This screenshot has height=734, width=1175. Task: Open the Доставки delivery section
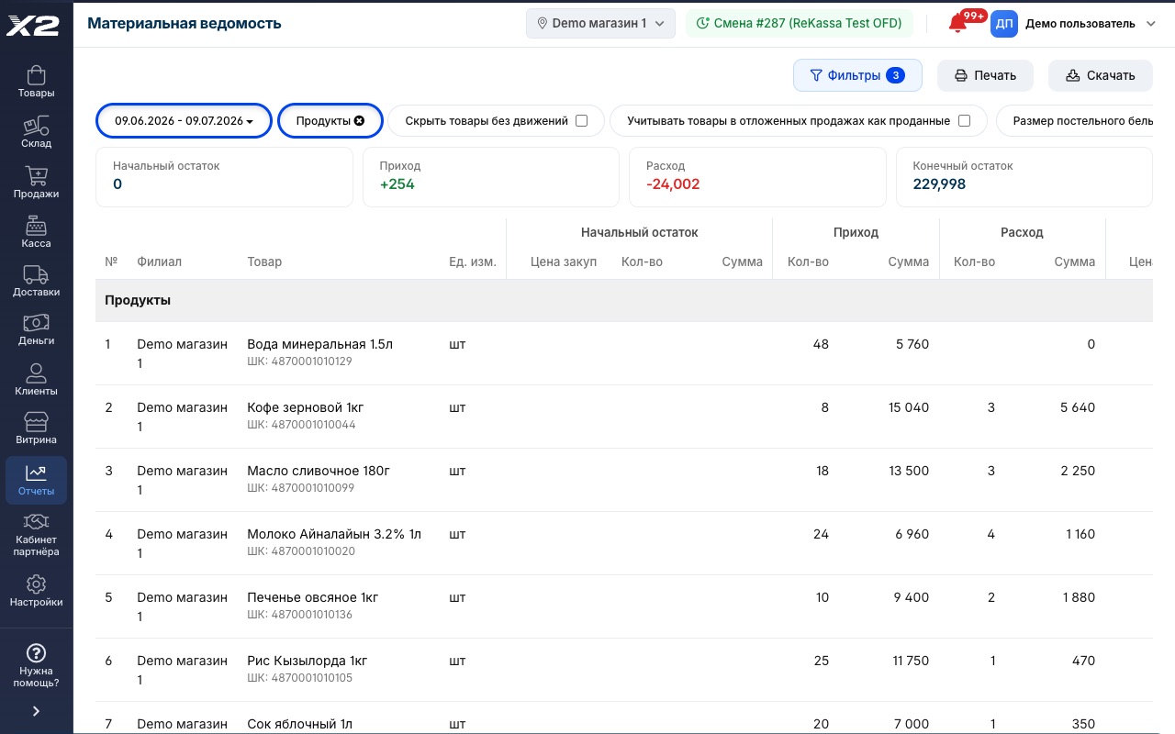coord(36,282)
